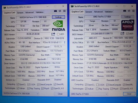Viewport: 138px width, 103px height.
Task: Click BIOS share/export icon in AMD window
Action: pos(122,33)
